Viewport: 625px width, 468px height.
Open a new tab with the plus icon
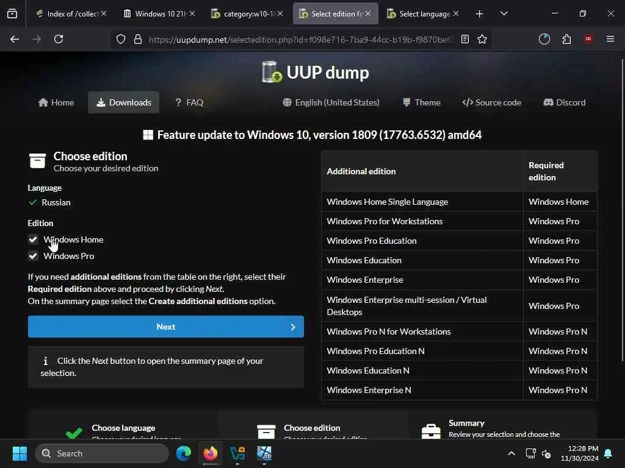[480, 14]
